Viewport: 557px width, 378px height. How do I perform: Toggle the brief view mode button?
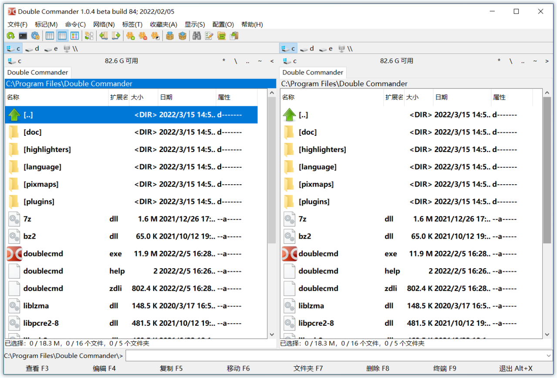[50, 36]
